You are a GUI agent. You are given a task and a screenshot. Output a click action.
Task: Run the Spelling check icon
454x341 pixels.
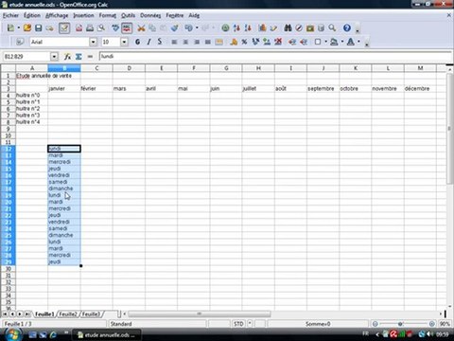tap(115, 28)
